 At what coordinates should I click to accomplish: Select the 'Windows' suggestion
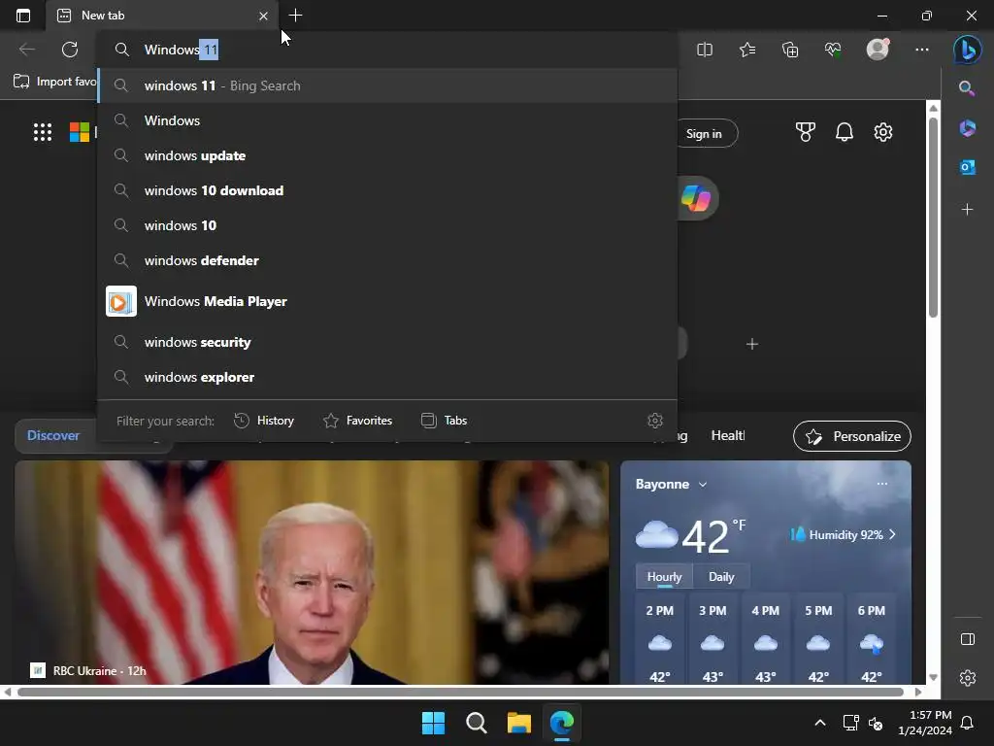tap(388, 120)
